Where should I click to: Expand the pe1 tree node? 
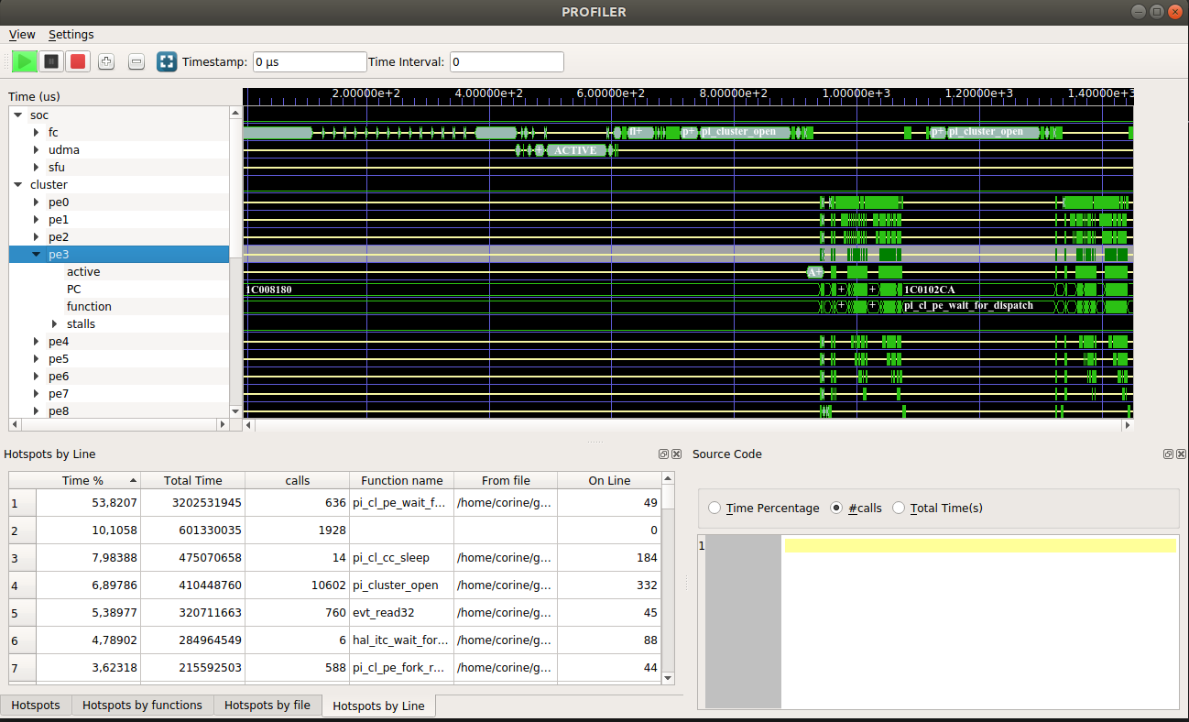coord(36,220)
